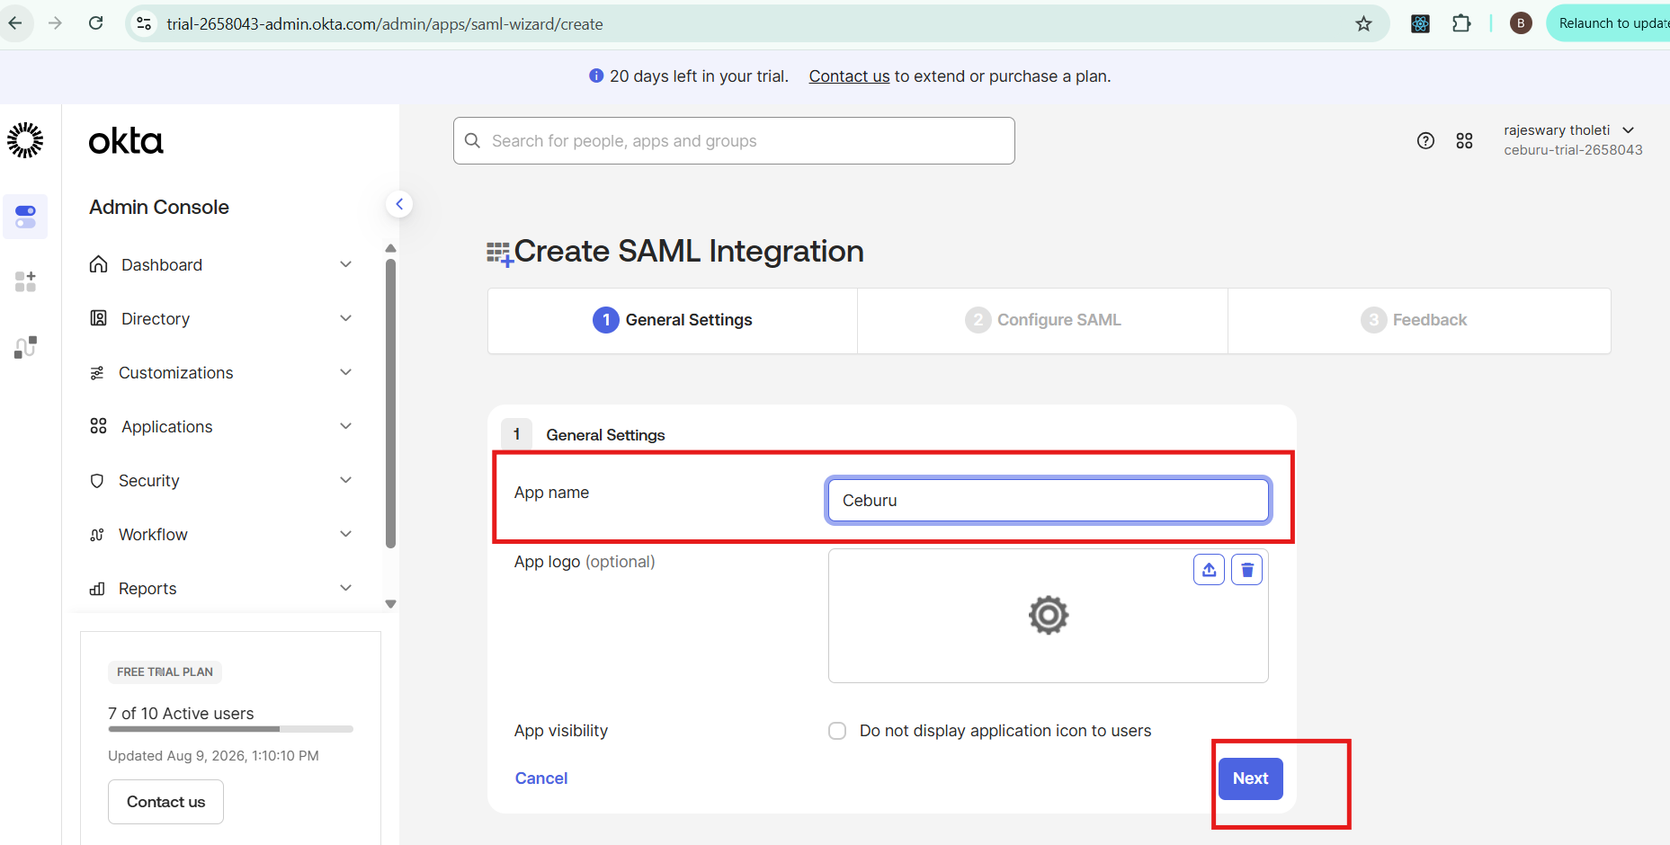The width and height of the screenshot is (1670, 845).
Task: Expand the Applications chevron
Action: tap(345, 426)
